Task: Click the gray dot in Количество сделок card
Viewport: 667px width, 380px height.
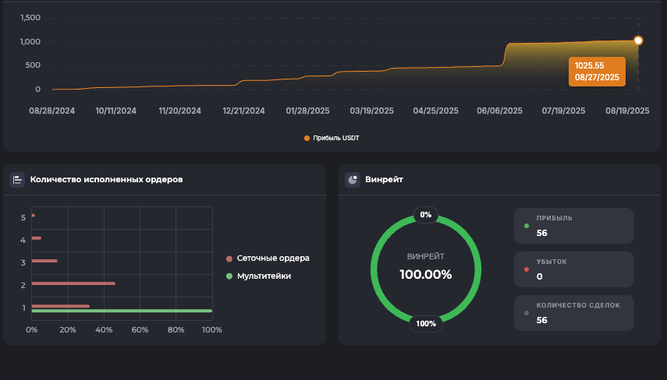Action: pyautogui.click(x=527, y=313)
